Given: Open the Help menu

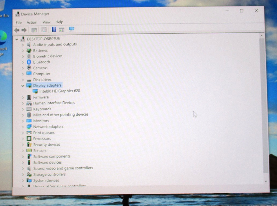Looking at the screenshot, I should [x=59, y=22].
